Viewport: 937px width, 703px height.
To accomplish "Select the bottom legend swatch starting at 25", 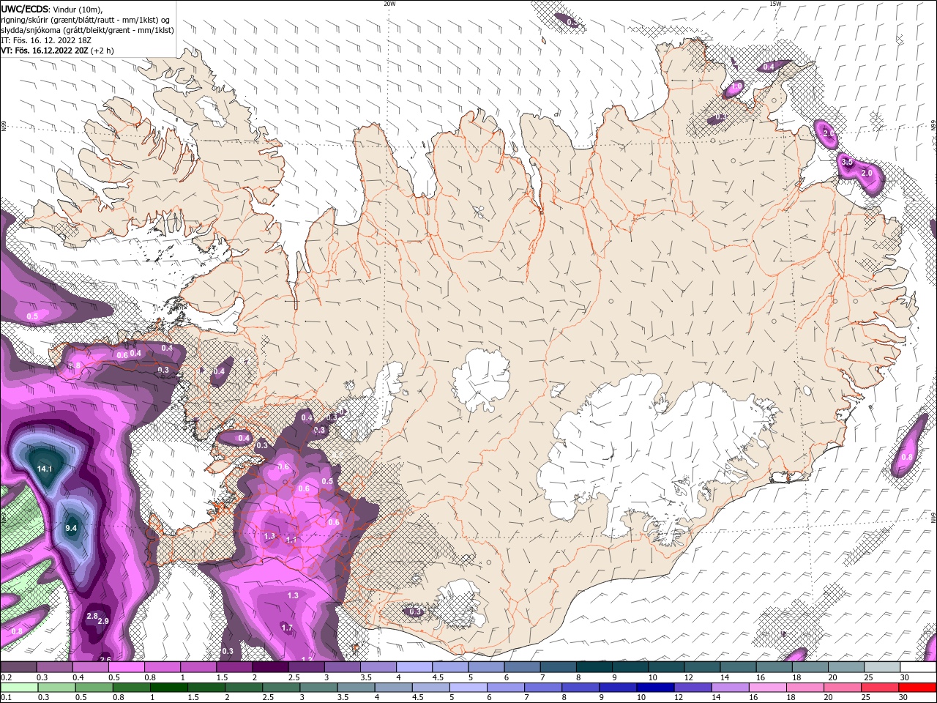I will 878,688.
